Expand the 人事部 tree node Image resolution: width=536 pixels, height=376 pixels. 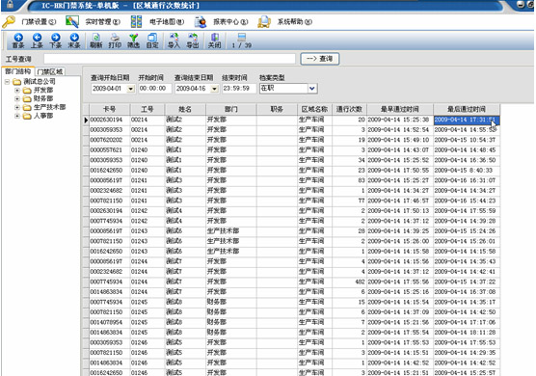[17, 116]
